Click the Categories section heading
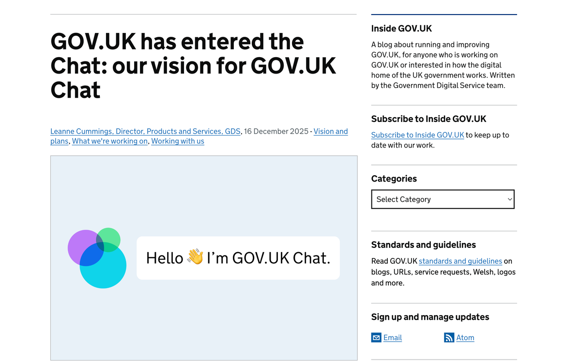This screenshot has height=362, width=581. (394, 179)
